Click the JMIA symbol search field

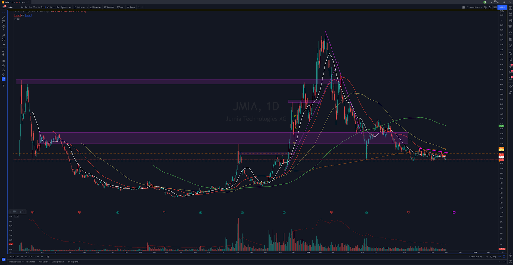(x=11, y=7)
